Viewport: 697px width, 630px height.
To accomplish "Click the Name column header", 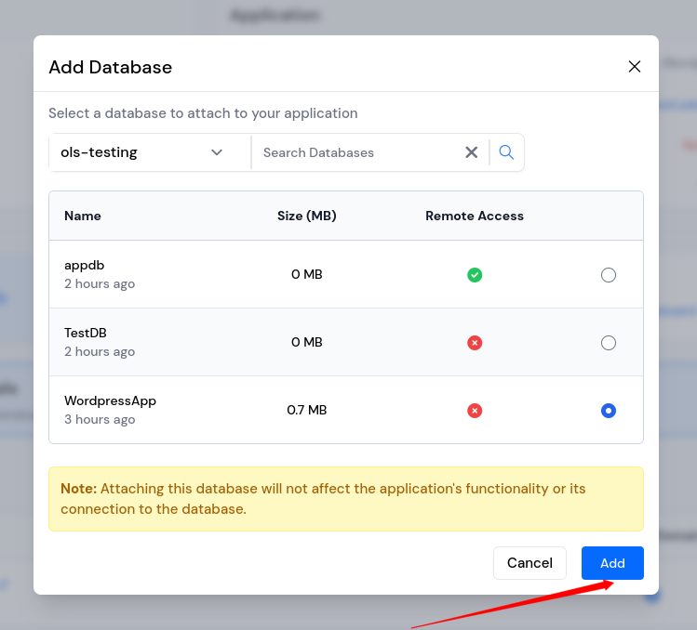I will [83, 216].
